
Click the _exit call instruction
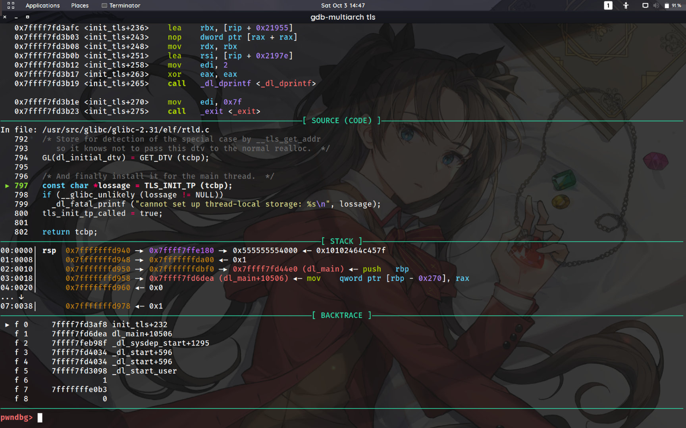(x=214, y=111)
